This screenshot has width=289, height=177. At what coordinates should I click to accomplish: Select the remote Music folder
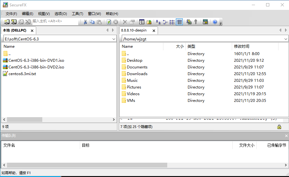[x=130, y=80]
